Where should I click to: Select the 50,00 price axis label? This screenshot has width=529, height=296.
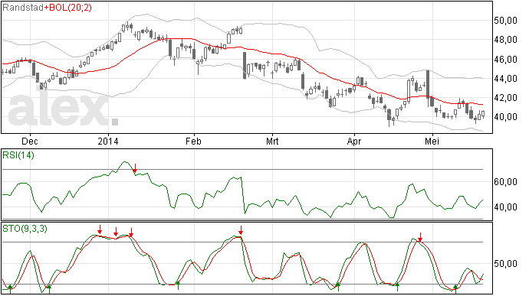[x=505, y=21]
